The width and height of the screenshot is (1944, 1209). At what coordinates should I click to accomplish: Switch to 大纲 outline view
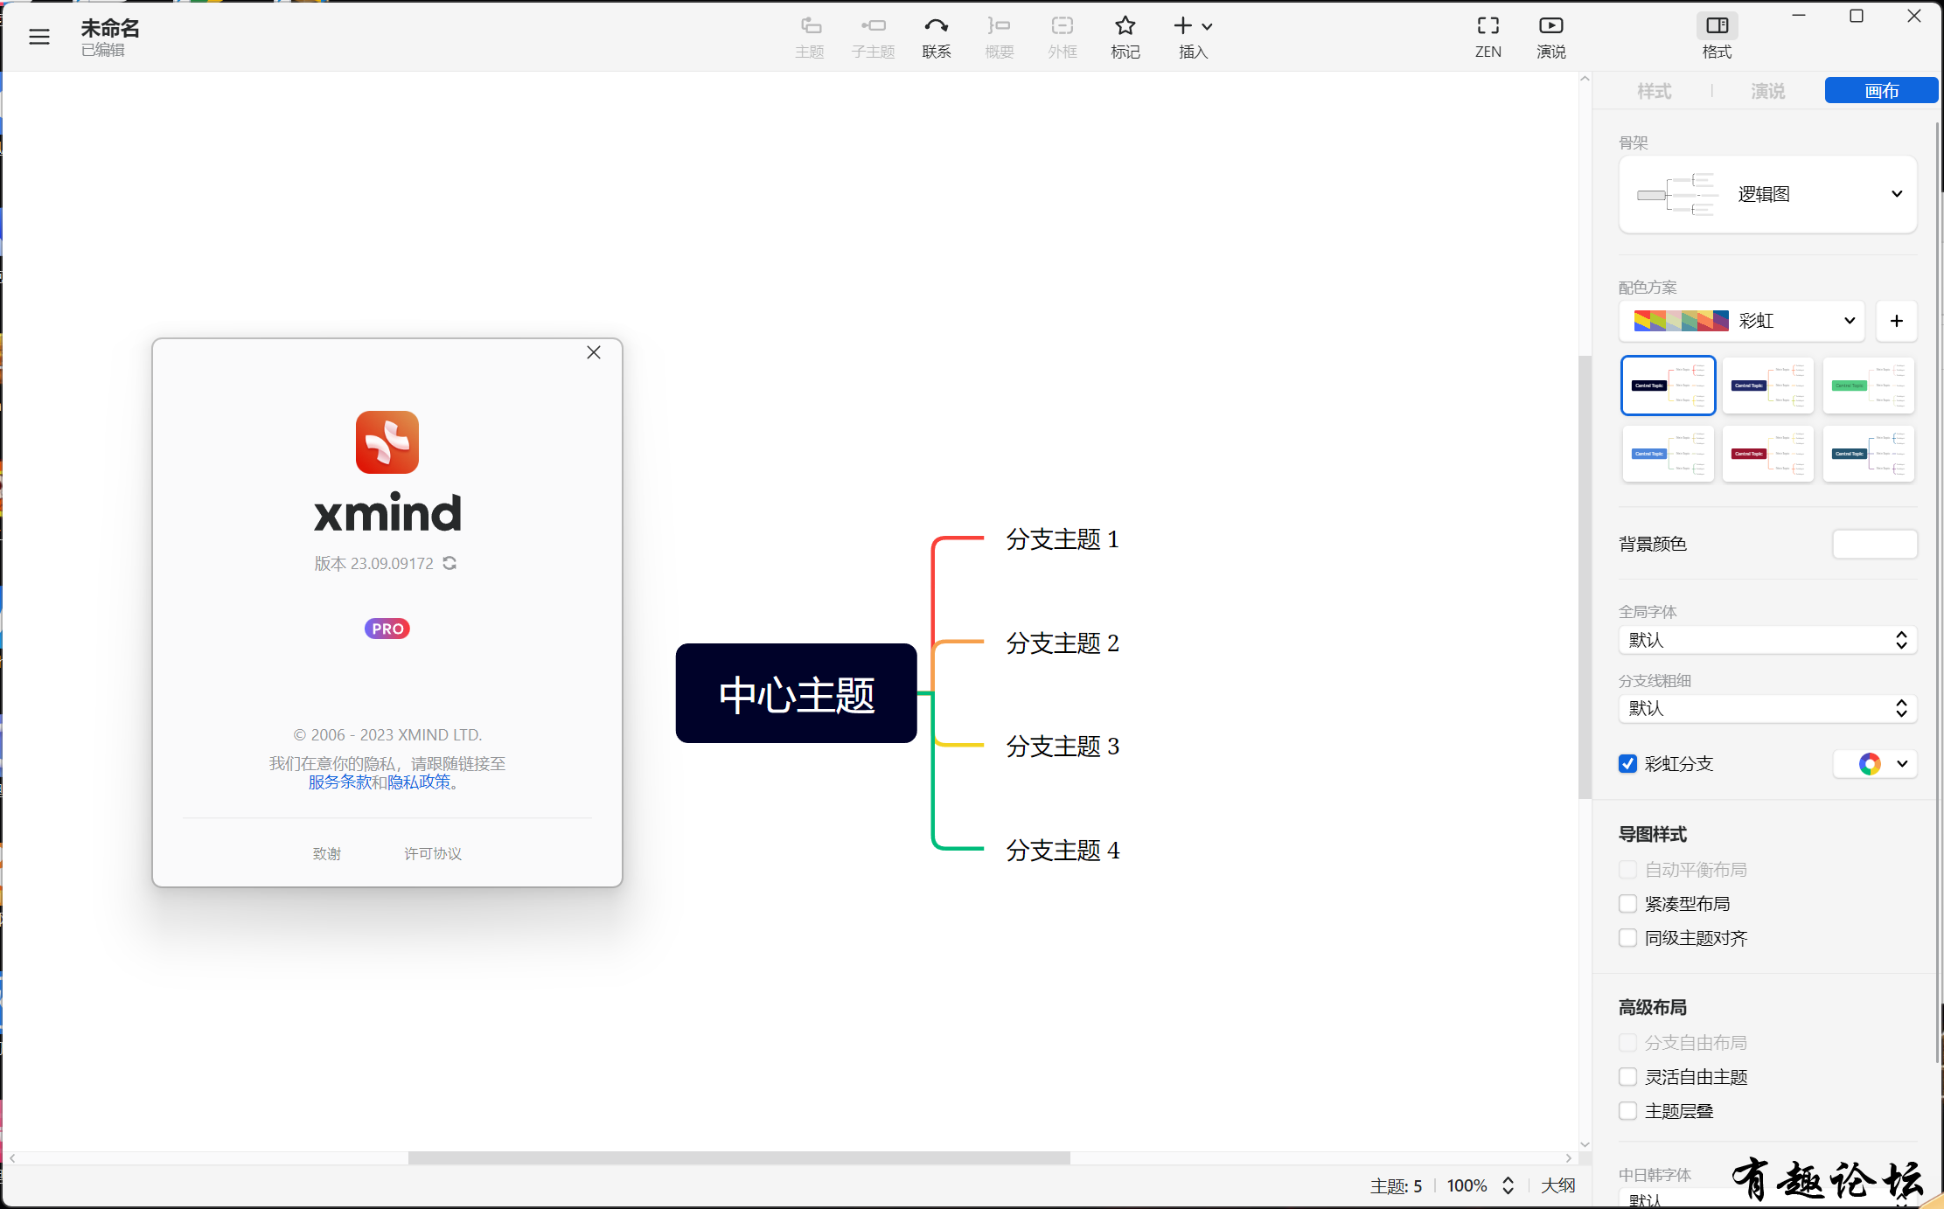coord(1557,1185)
